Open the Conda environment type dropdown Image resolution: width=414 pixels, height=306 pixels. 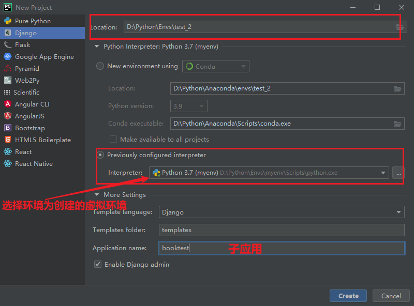point(215,66)
